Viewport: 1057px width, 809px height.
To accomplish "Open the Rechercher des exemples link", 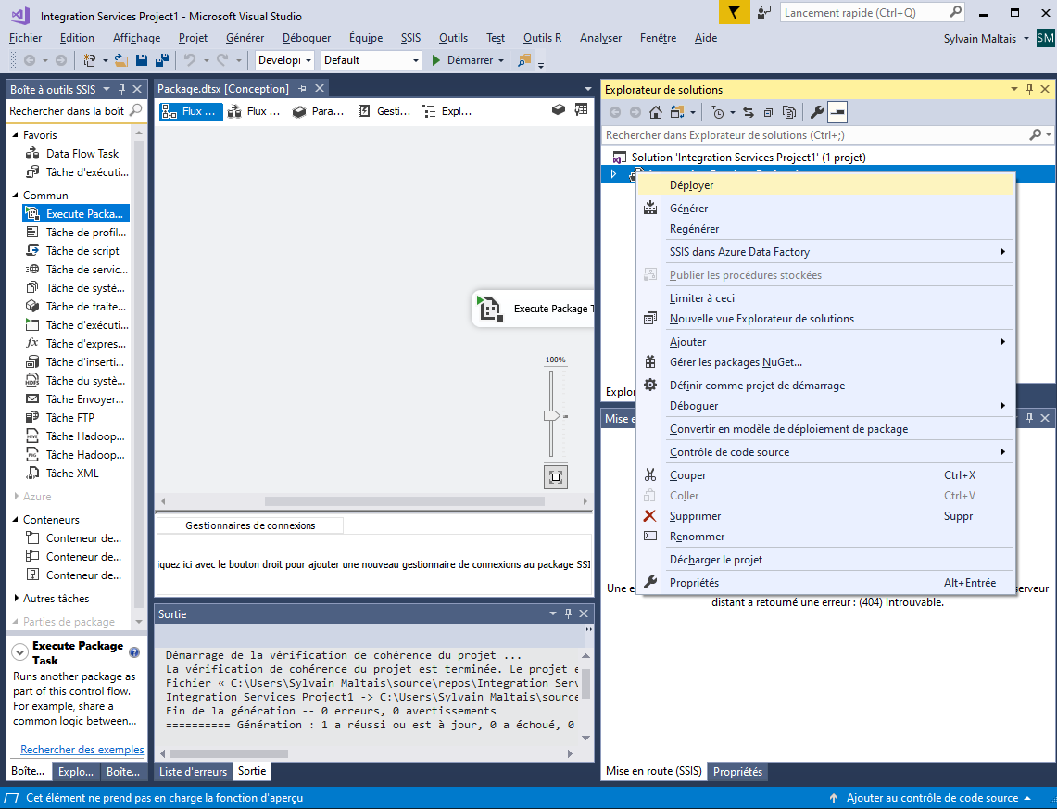I will click(82, 750).
